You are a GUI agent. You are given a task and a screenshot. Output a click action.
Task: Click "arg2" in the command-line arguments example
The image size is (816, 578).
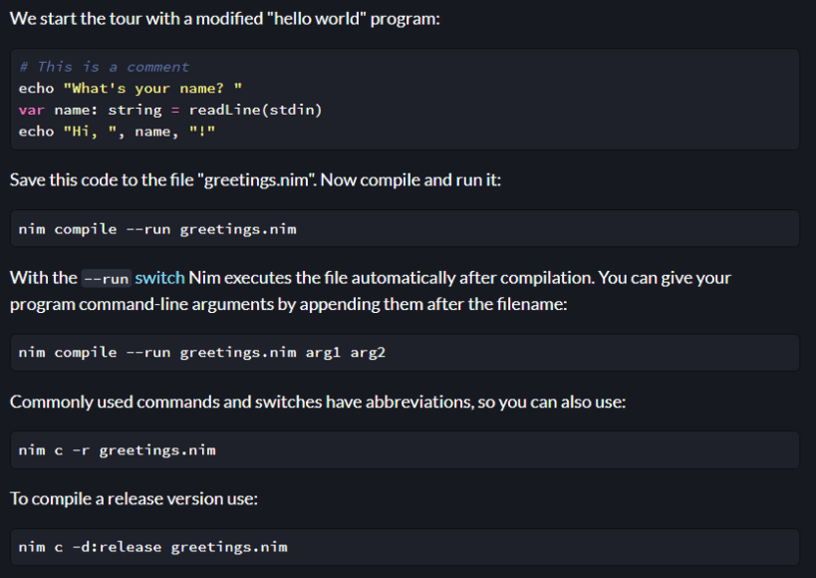click(x=368, y=353)
